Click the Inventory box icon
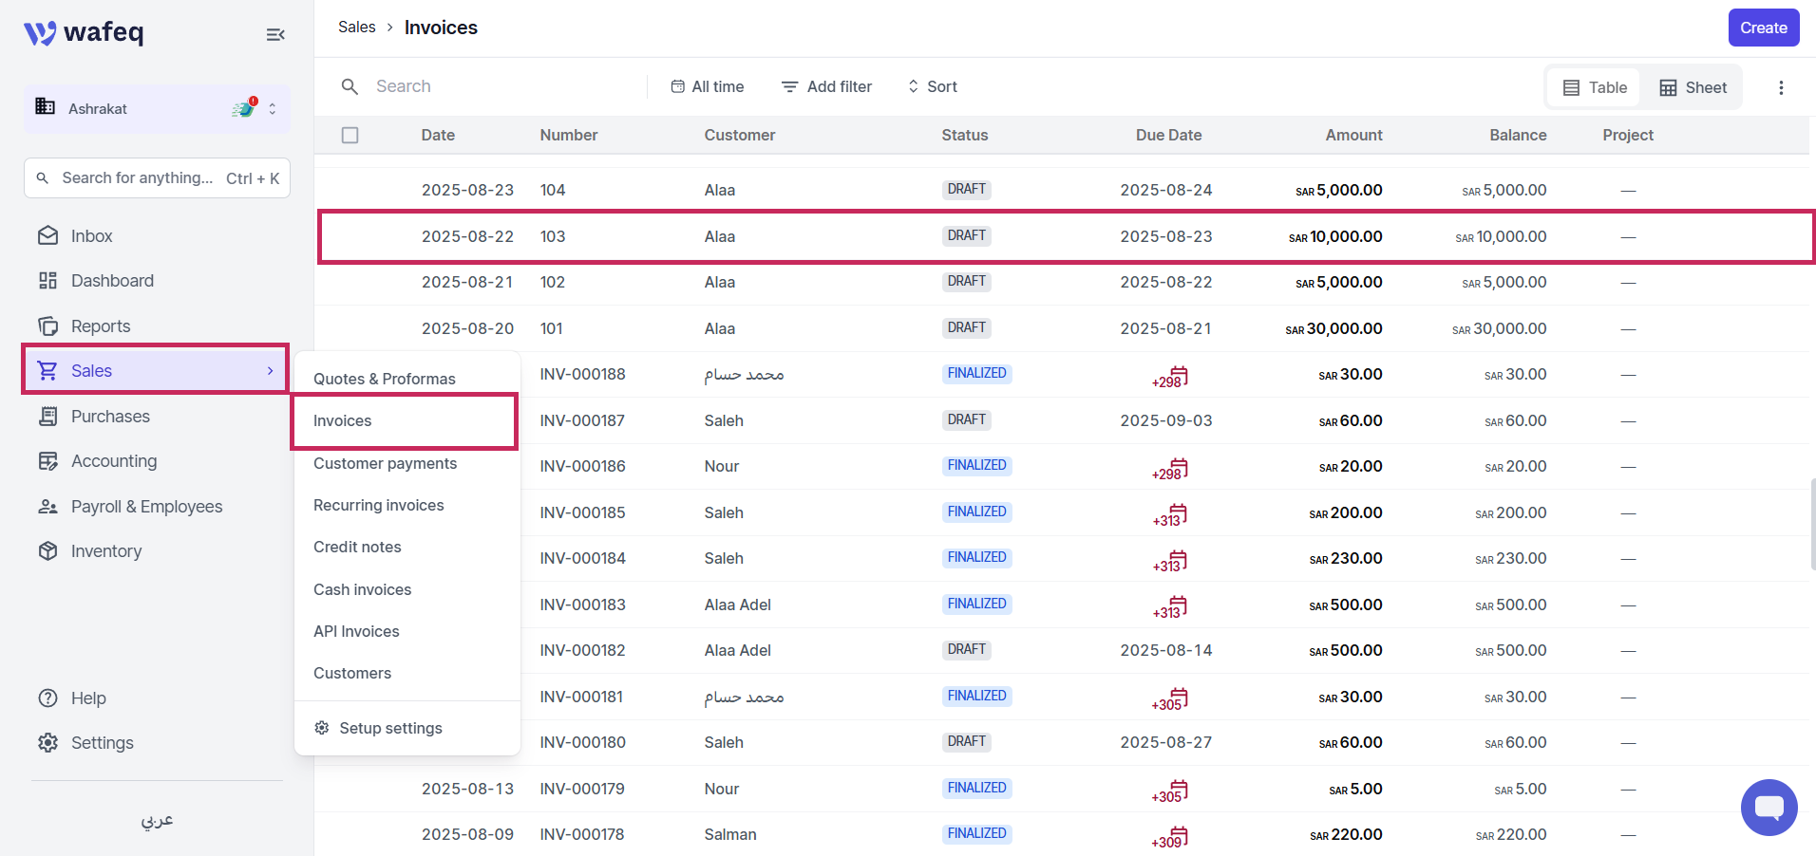This screenshot has width=1816, height=856. coord(47,551)
